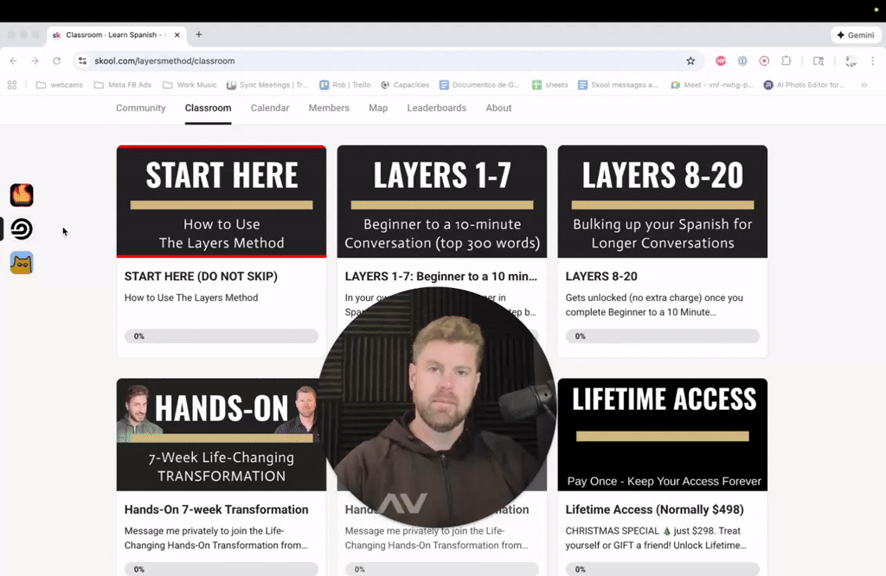Click the presenter's webcam bubble
Image resolution: width=886 pixels, height=576 pixels.
(x=437, y=406)
